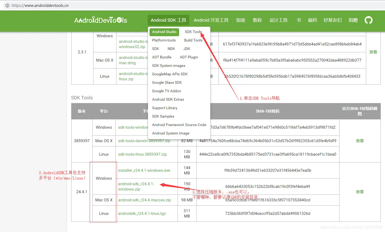The height and width of the screenshot is (232, 385).
Task: Download androiddk_r24.4.1-linux.tgz
Action: [x=142, y=214]
